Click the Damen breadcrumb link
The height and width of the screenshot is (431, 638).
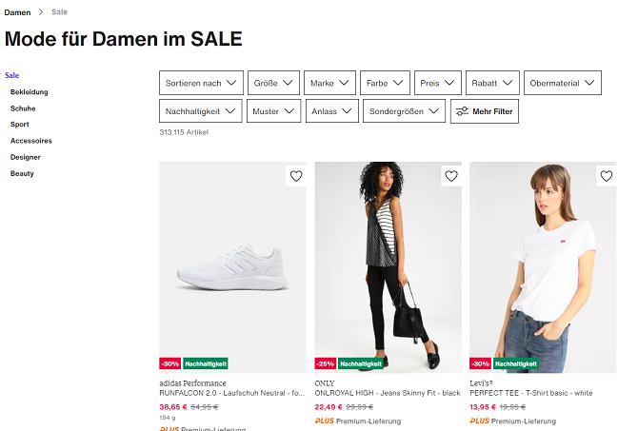18,12
